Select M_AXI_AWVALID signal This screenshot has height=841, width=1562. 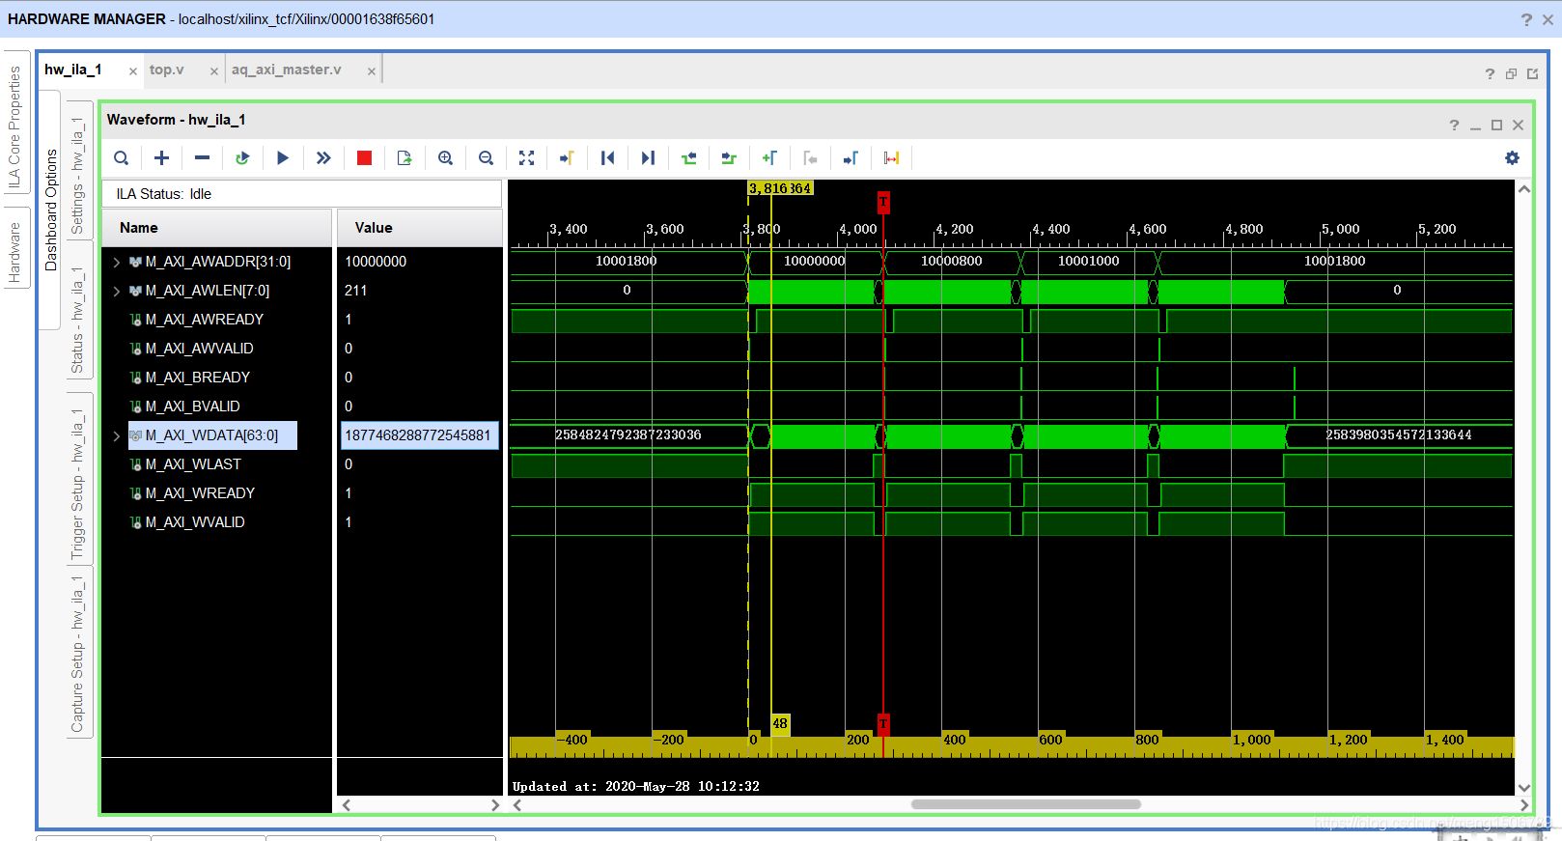(x=199, y=349)
